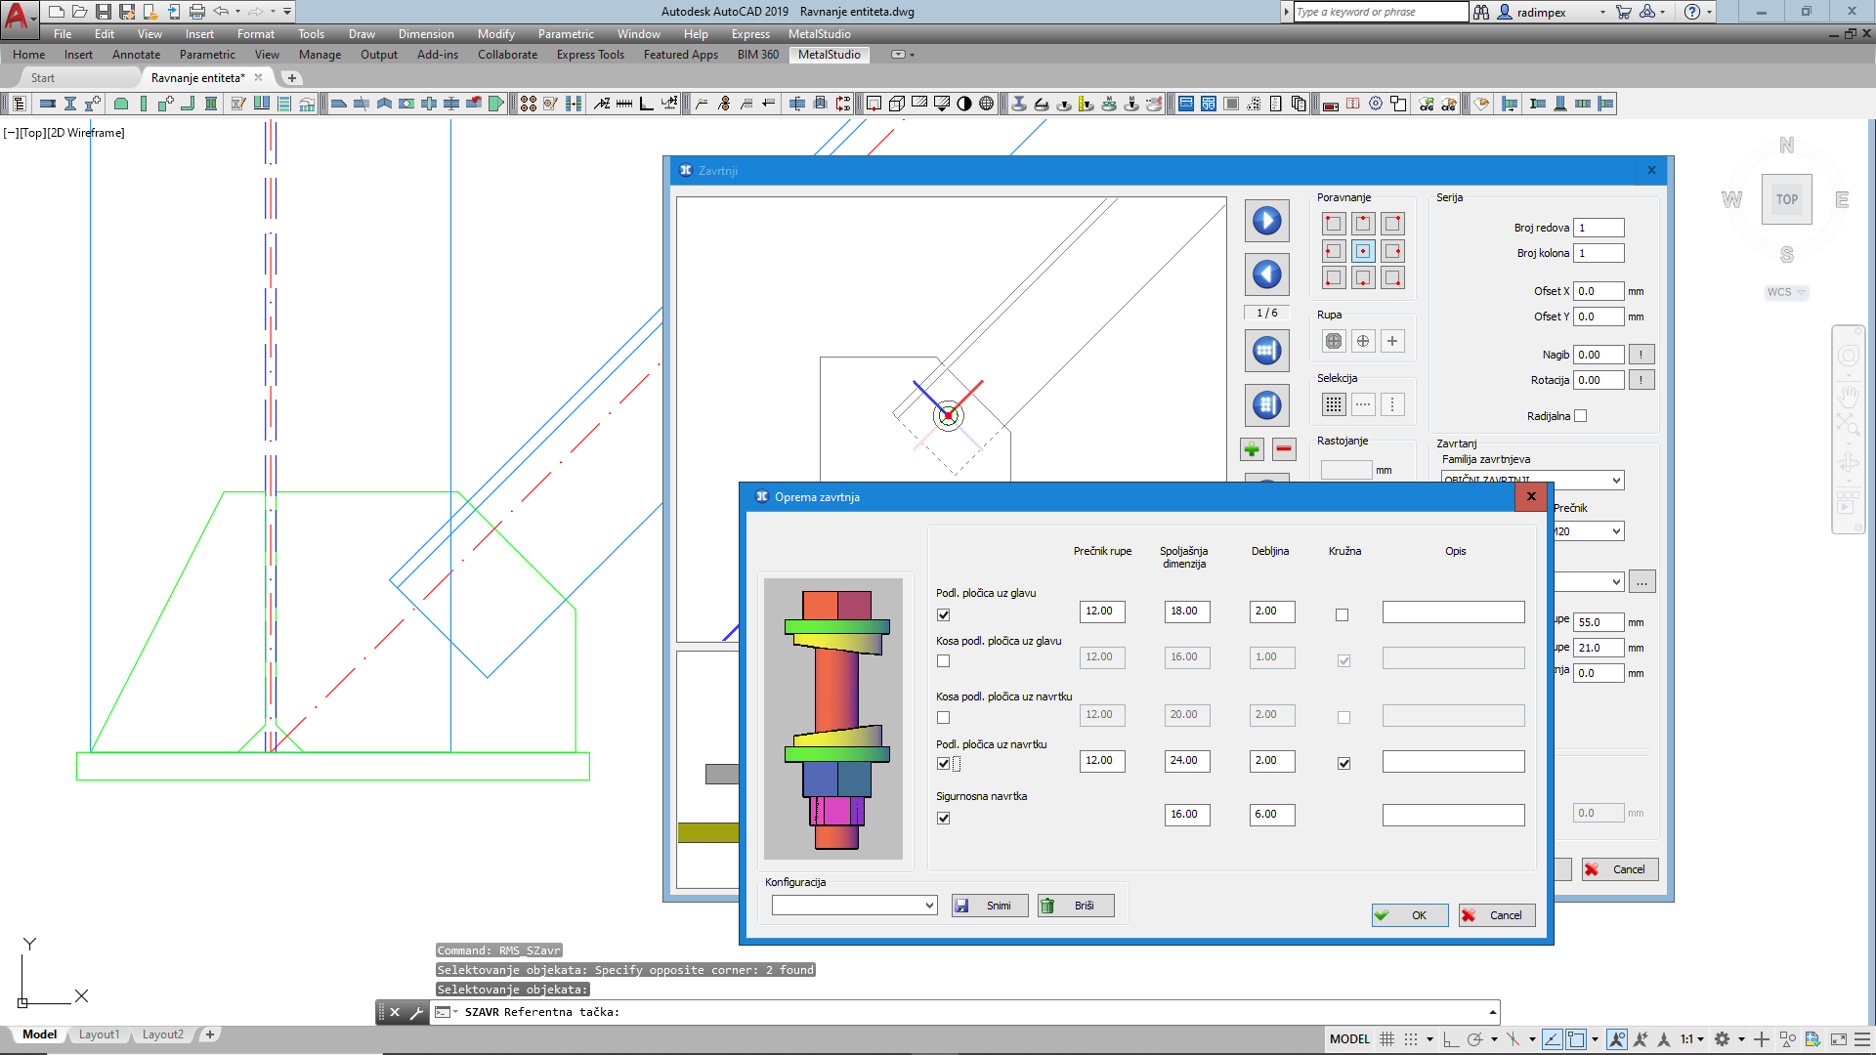Image resolution: width=1876 pixels, height=1055 pixels.
Task: Open the Konfiguracija dropdown list
Action: coord(927,905)
